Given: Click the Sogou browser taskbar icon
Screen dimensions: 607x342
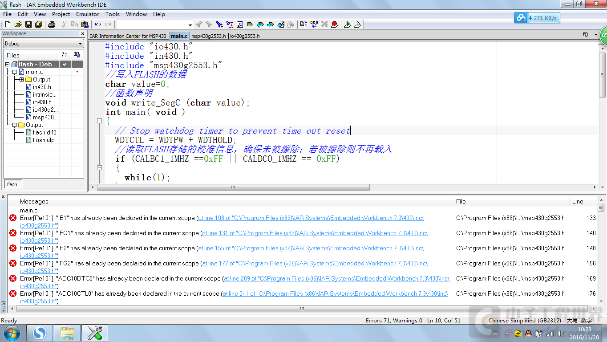Looking at the screenshot, I should [40, 333].
